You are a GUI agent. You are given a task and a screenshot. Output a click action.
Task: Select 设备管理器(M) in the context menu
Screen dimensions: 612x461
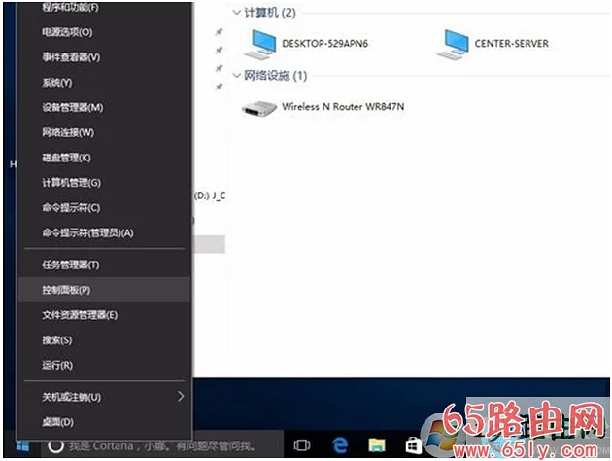pos(72,107)
